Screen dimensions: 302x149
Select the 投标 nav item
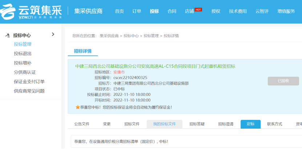click(154, 11)
